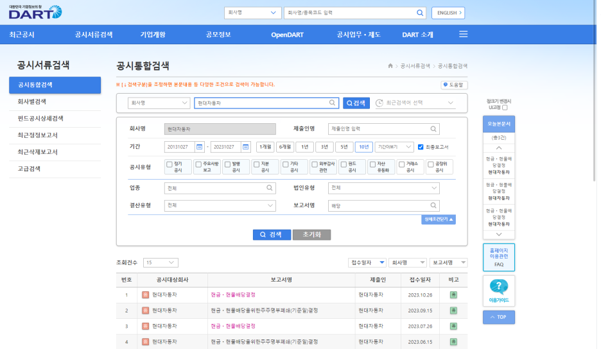This screenshot has width=601, height=349.
Task: Click the header 회사명/종목코드 입력 field
Action: click(x=355, y=13)
